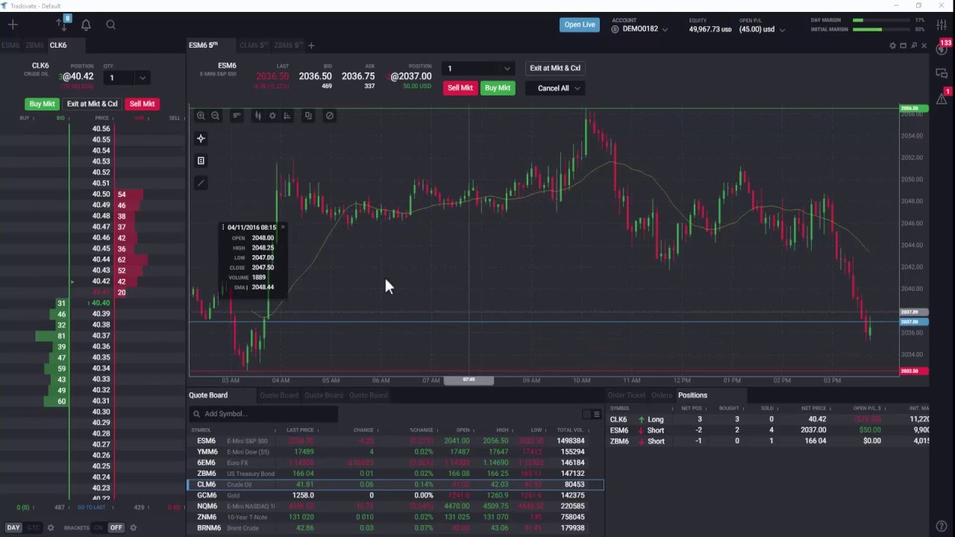Viewport: 955px width, 537px height.
Task: Click Exit at Mkt & Cxl above chart
Action: (x=555, y=68)
